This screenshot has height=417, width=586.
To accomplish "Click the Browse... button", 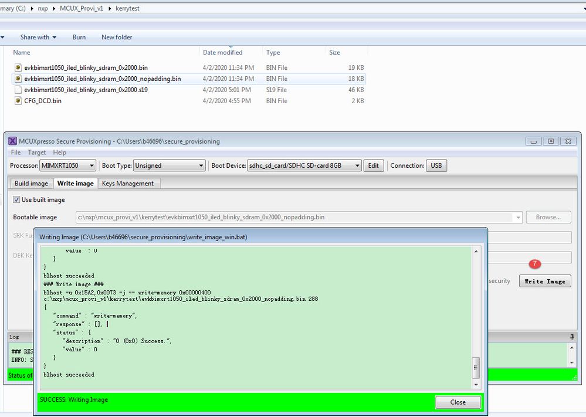I will pyautogui.click(x=548, y=217).
